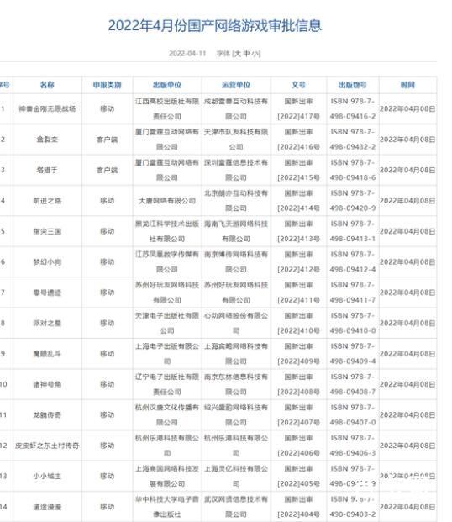Click approval number [2022]411号
The height and width of the screenshot is (522, 452).
click(x=298, y=300)
